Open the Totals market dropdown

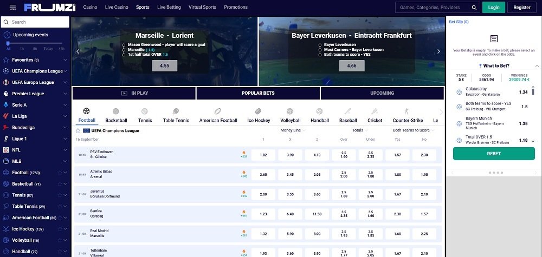(360, 130)
